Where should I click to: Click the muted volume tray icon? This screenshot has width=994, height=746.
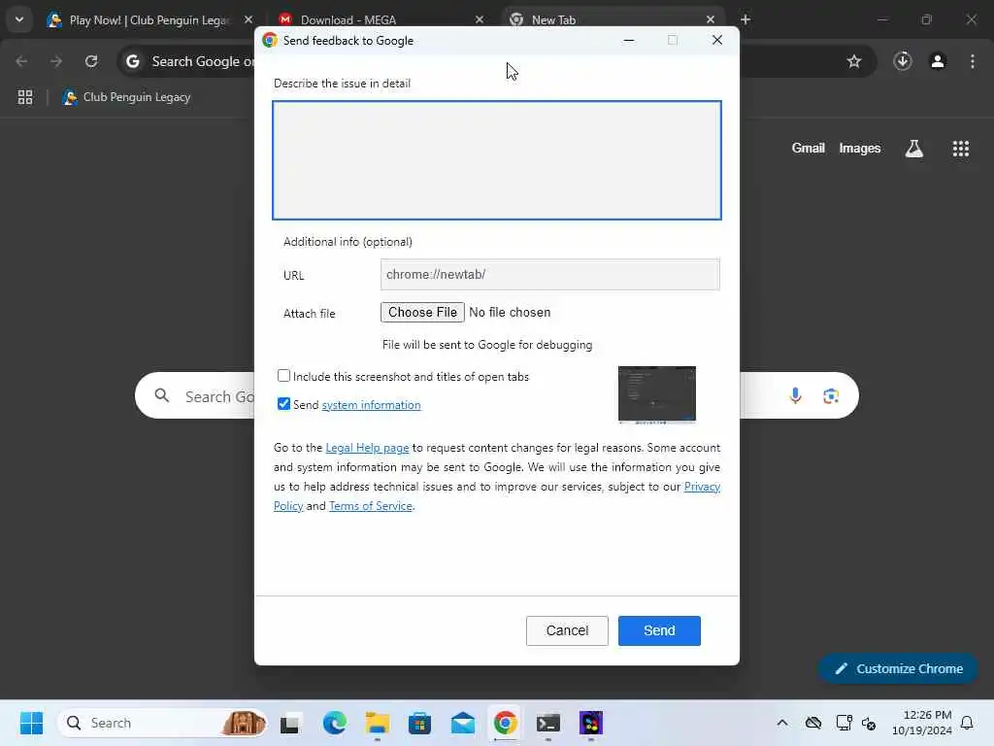[869, 723]
